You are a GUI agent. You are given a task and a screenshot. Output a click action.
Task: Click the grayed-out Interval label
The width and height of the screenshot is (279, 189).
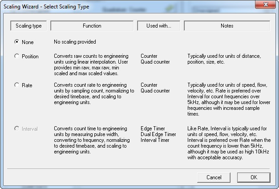(x=30, y=129)
